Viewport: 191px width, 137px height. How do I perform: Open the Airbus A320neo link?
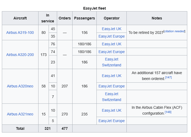[x=20, y=86]
